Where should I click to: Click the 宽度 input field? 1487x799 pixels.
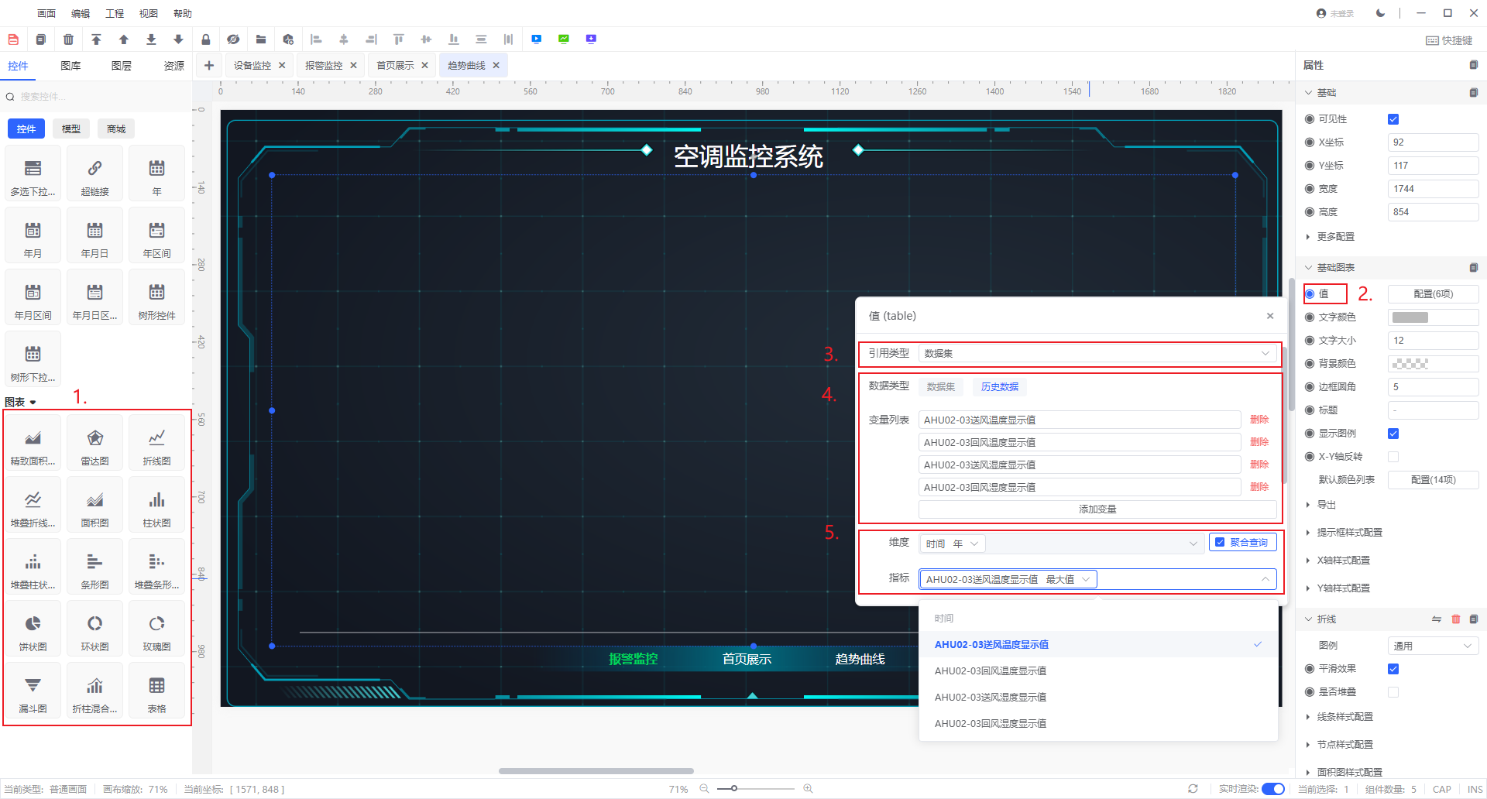pyautogui.click(x=1432, y=189)
